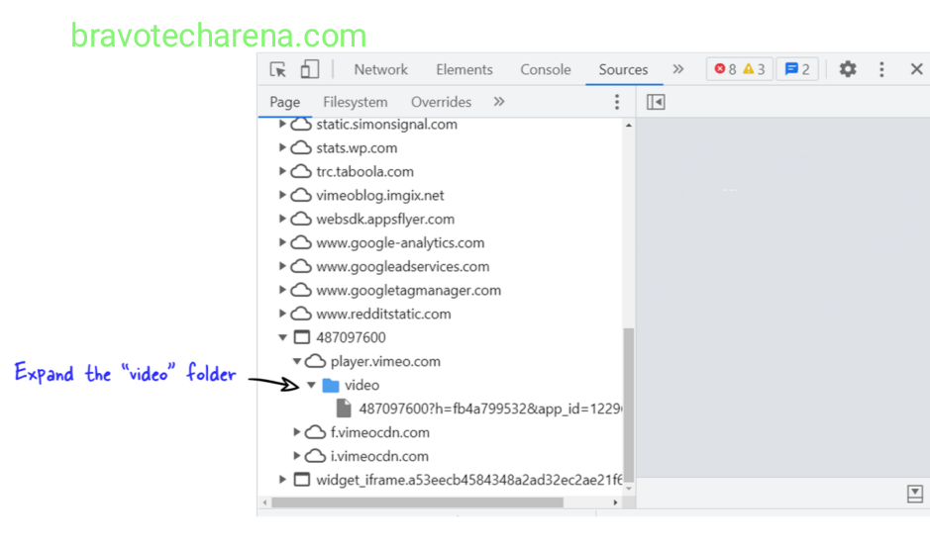Click frame icon beside 487097600
Viewport: 930px width, 546px height.
(302, 337)
